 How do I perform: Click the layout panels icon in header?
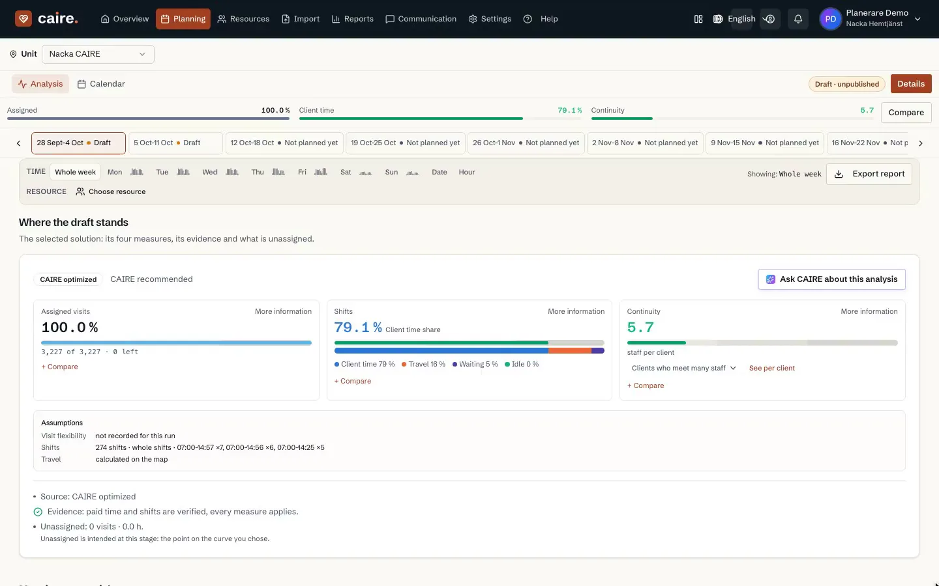point(698,19)
